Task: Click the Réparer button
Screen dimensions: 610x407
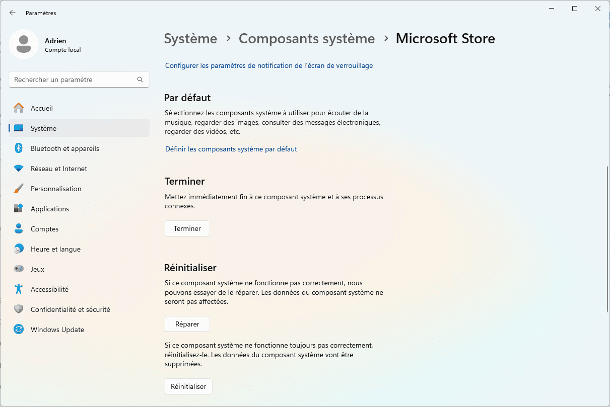Action: [x=187, y=324]
